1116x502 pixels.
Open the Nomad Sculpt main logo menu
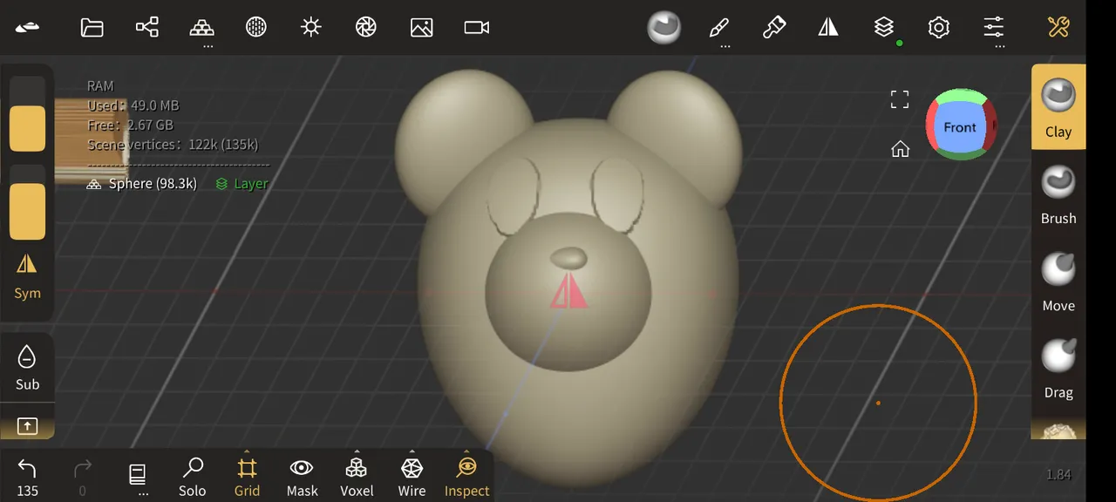pyautogui.click(x=27, y=27)
